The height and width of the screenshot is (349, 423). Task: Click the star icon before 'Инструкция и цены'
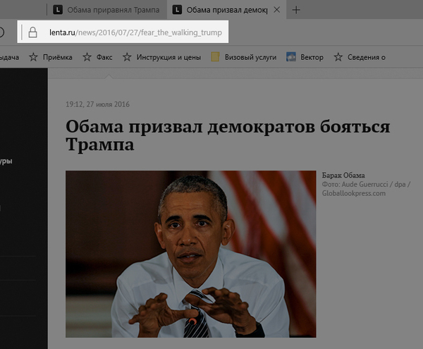click(x=128, y=57)
